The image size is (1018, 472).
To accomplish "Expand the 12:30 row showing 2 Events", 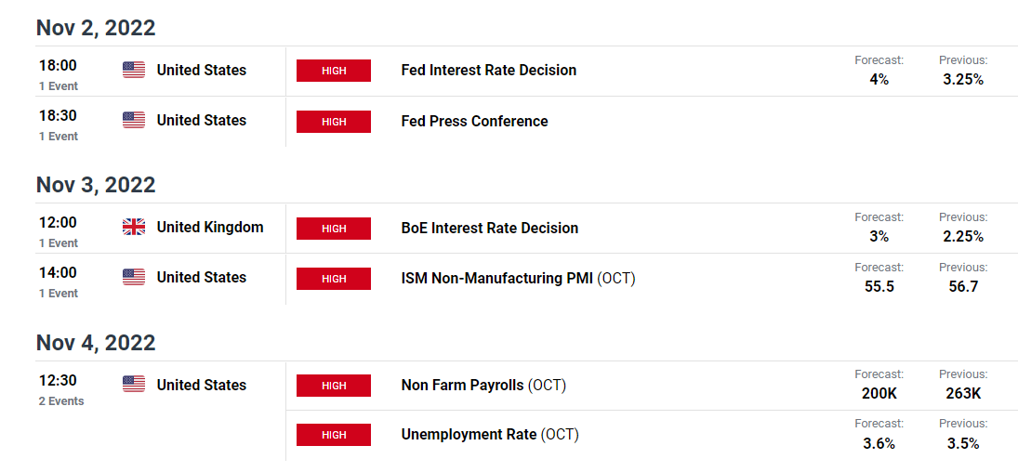I will pos(60,390).
